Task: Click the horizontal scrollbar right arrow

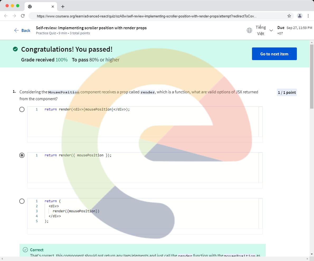Action: click(x=307, y=259)
